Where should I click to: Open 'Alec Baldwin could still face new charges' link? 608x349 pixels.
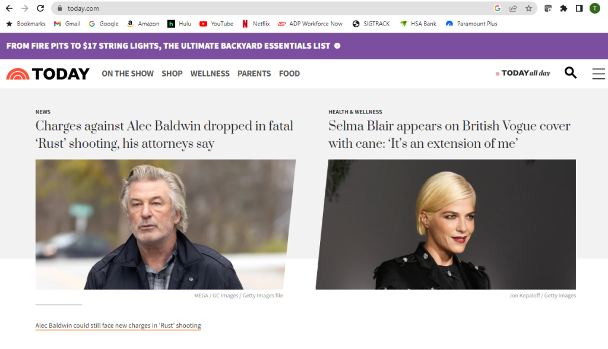click(x=118, y=325)
